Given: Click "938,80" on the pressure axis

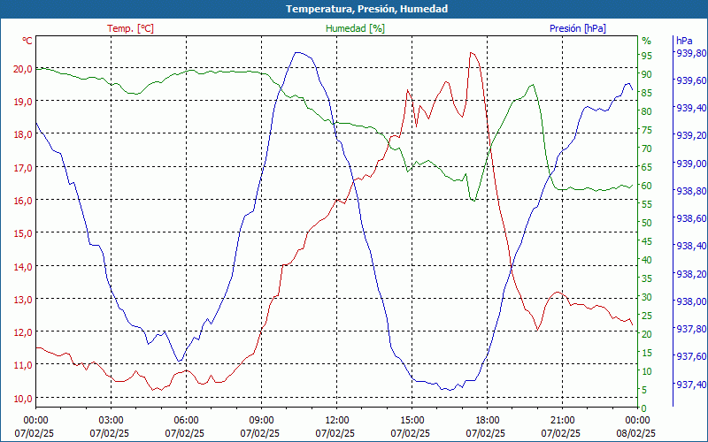Looking at the screenshot, I should [690, 191].
